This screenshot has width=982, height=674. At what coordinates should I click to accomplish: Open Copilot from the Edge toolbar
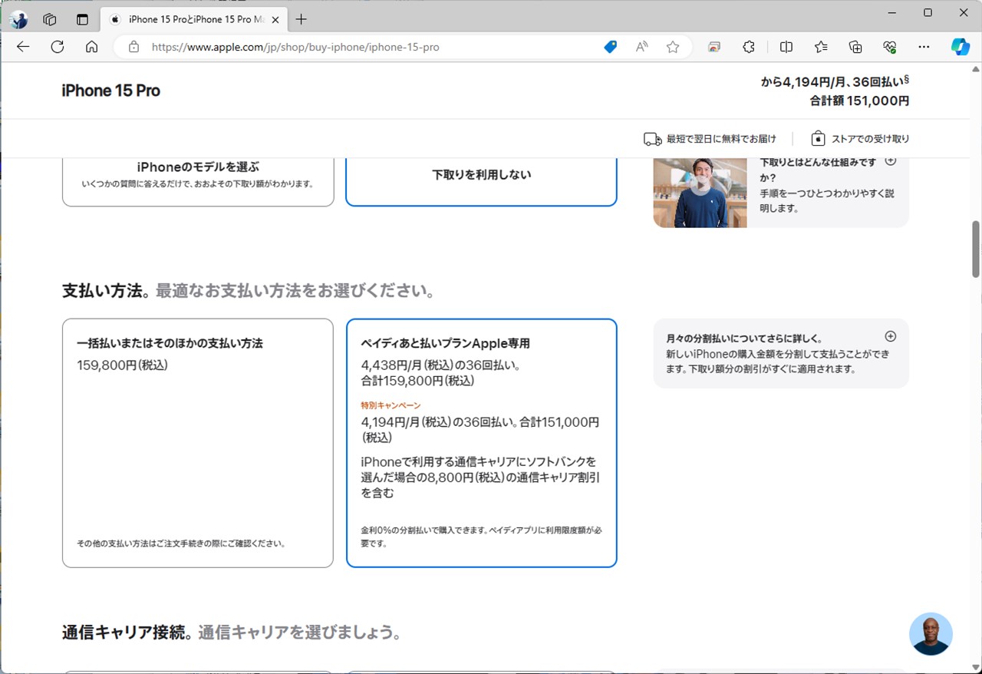pyautogui.click(x=961, y=47)
